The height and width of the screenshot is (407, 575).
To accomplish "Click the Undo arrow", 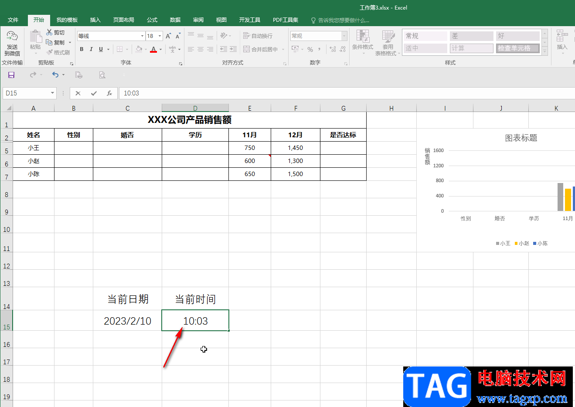I will coord(55,75).
